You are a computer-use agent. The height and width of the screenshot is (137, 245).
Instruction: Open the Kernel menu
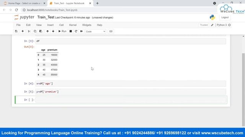click(73, 25)
